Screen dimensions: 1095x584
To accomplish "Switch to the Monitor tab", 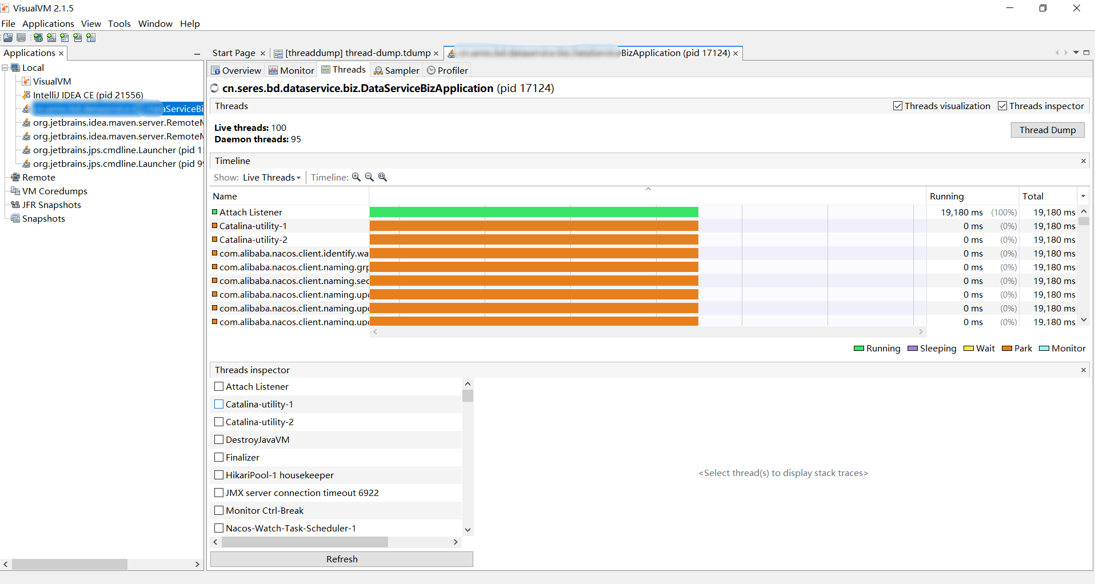I will (291, 70).
